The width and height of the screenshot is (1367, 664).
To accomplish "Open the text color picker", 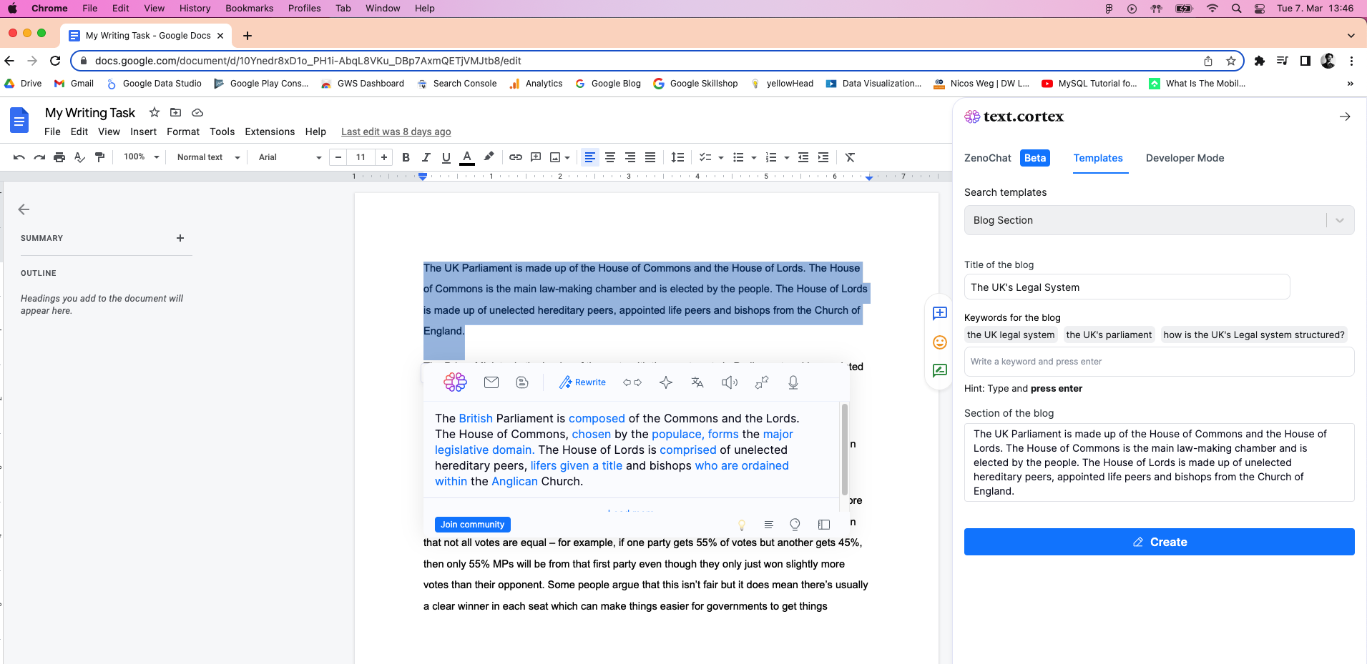I will (467, 157).
